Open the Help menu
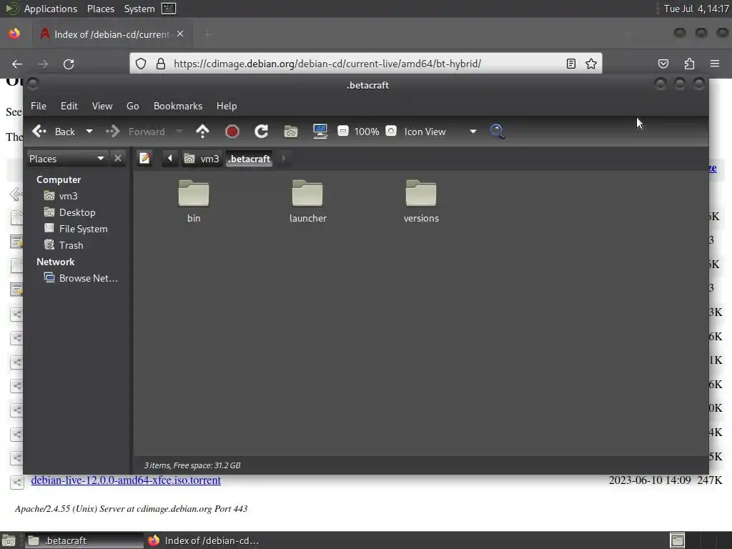Screen dimensions: 732x549 click(x=227, y=106)
